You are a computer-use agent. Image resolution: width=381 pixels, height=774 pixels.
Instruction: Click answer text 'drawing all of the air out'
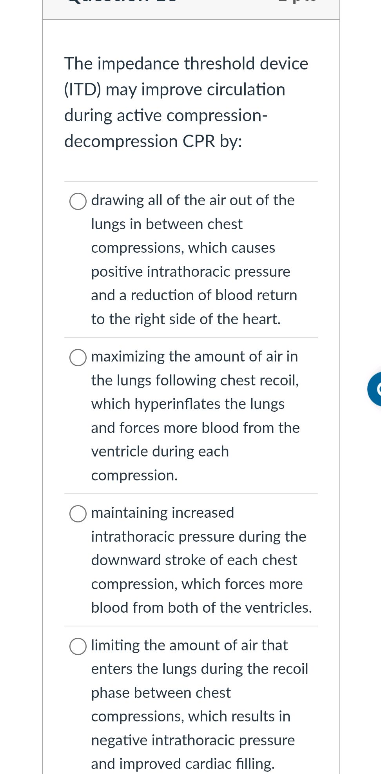(192, 200)
